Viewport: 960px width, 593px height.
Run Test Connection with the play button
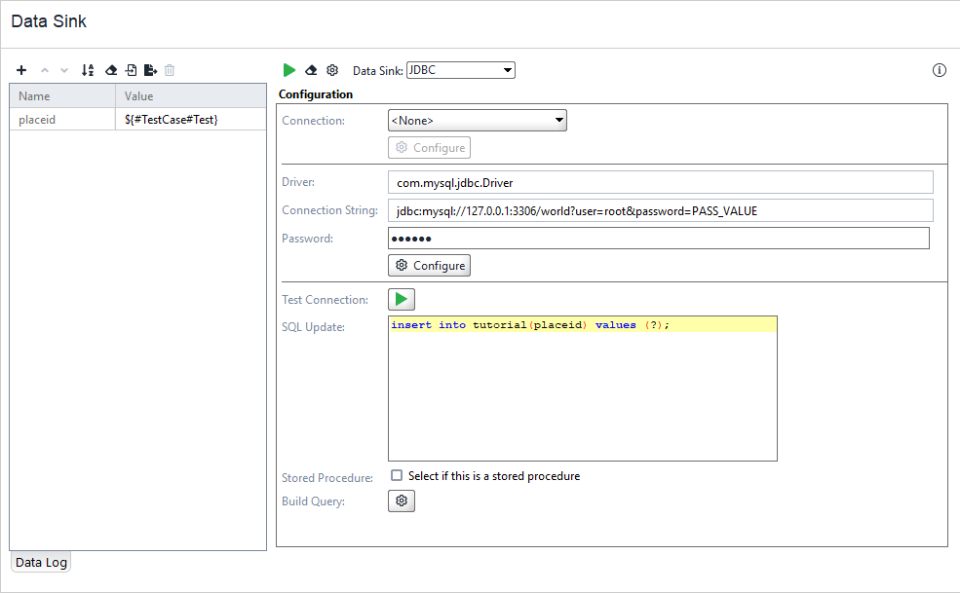point(401,299)
